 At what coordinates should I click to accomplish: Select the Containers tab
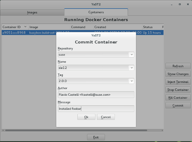[x=96, y=12]
